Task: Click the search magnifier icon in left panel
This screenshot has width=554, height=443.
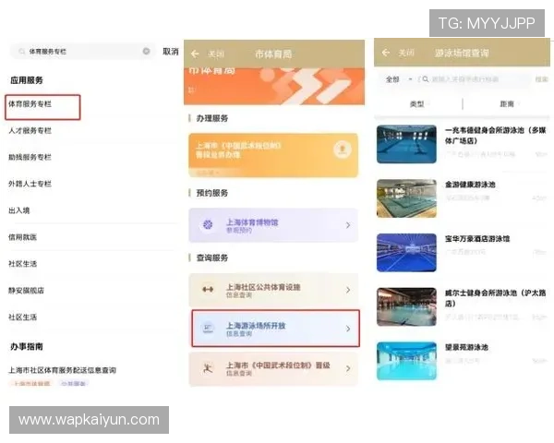Action: pyautogui.click(x=22, y=52)
